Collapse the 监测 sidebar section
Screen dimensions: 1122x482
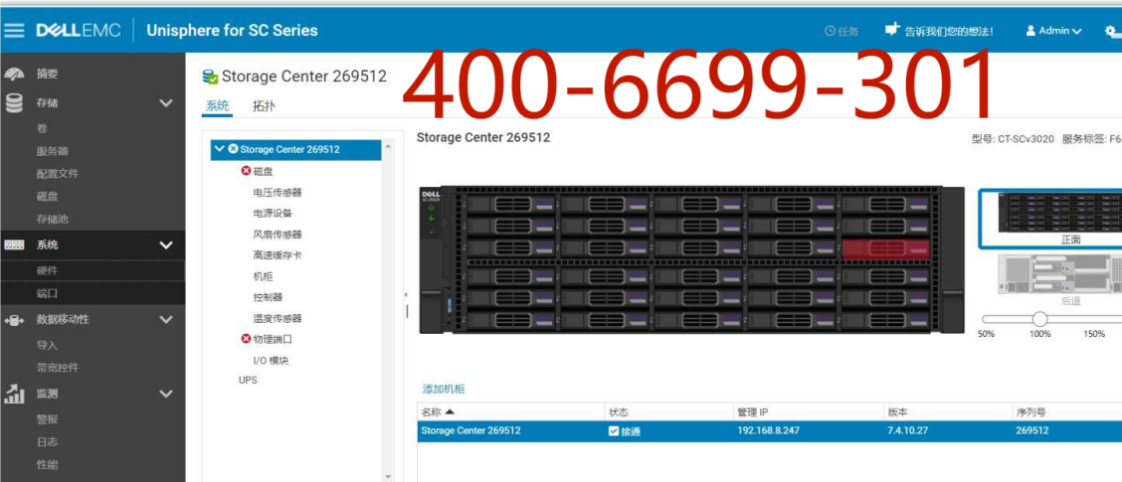tap(166, 394)
